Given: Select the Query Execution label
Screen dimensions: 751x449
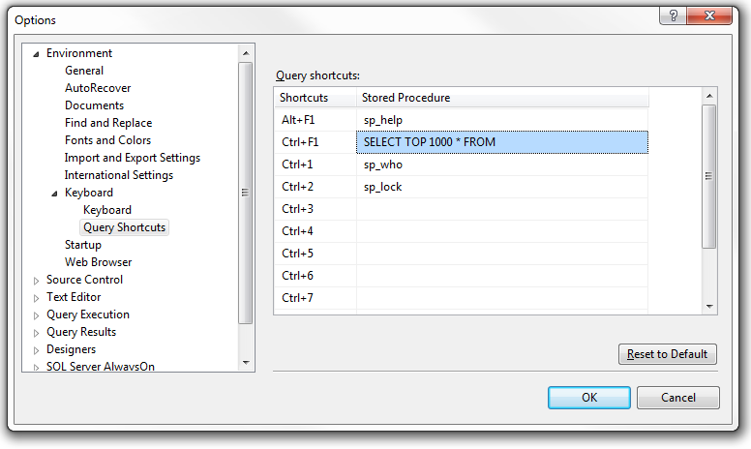Looking at the screenshot, I should 88,314.
